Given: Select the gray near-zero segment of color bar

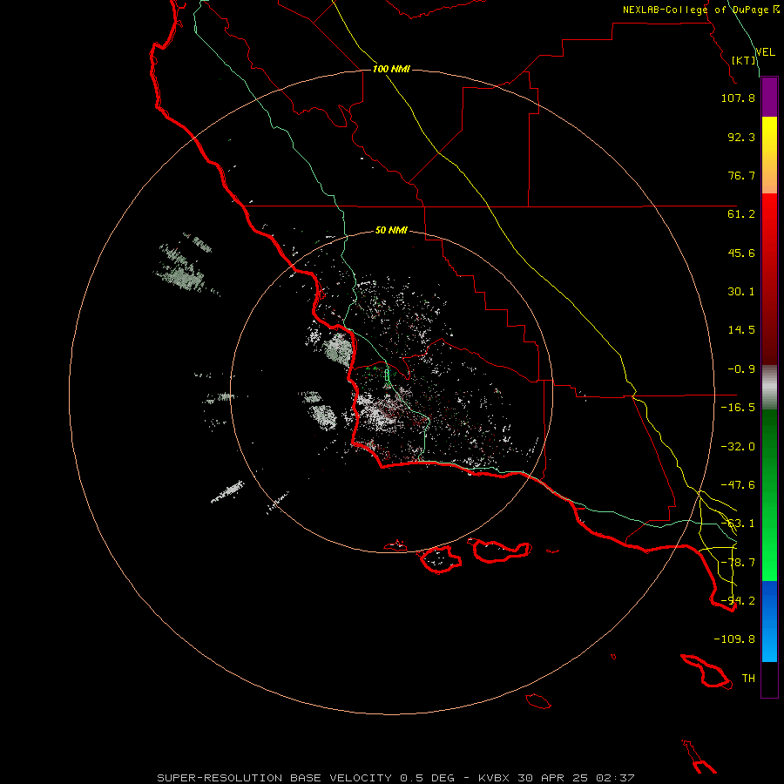Looking at the screenshot, I should point(769,388).
